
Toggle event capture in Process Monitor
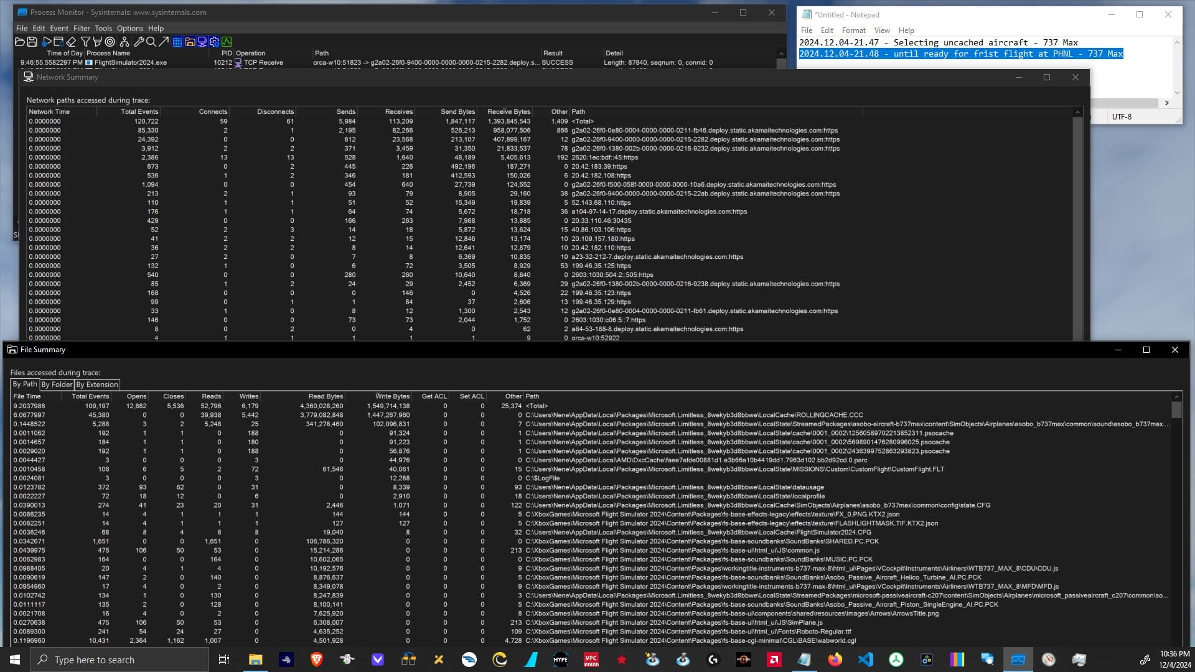pyautogui.click(x=47, y=42)
